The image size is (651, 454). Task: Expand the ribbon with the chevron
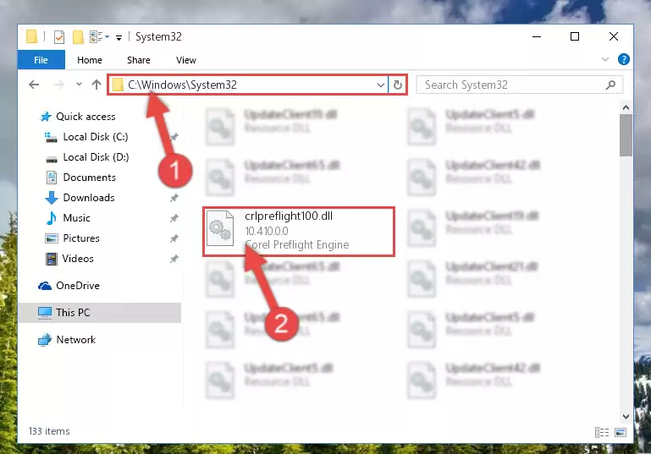click(x=605, y=59)
